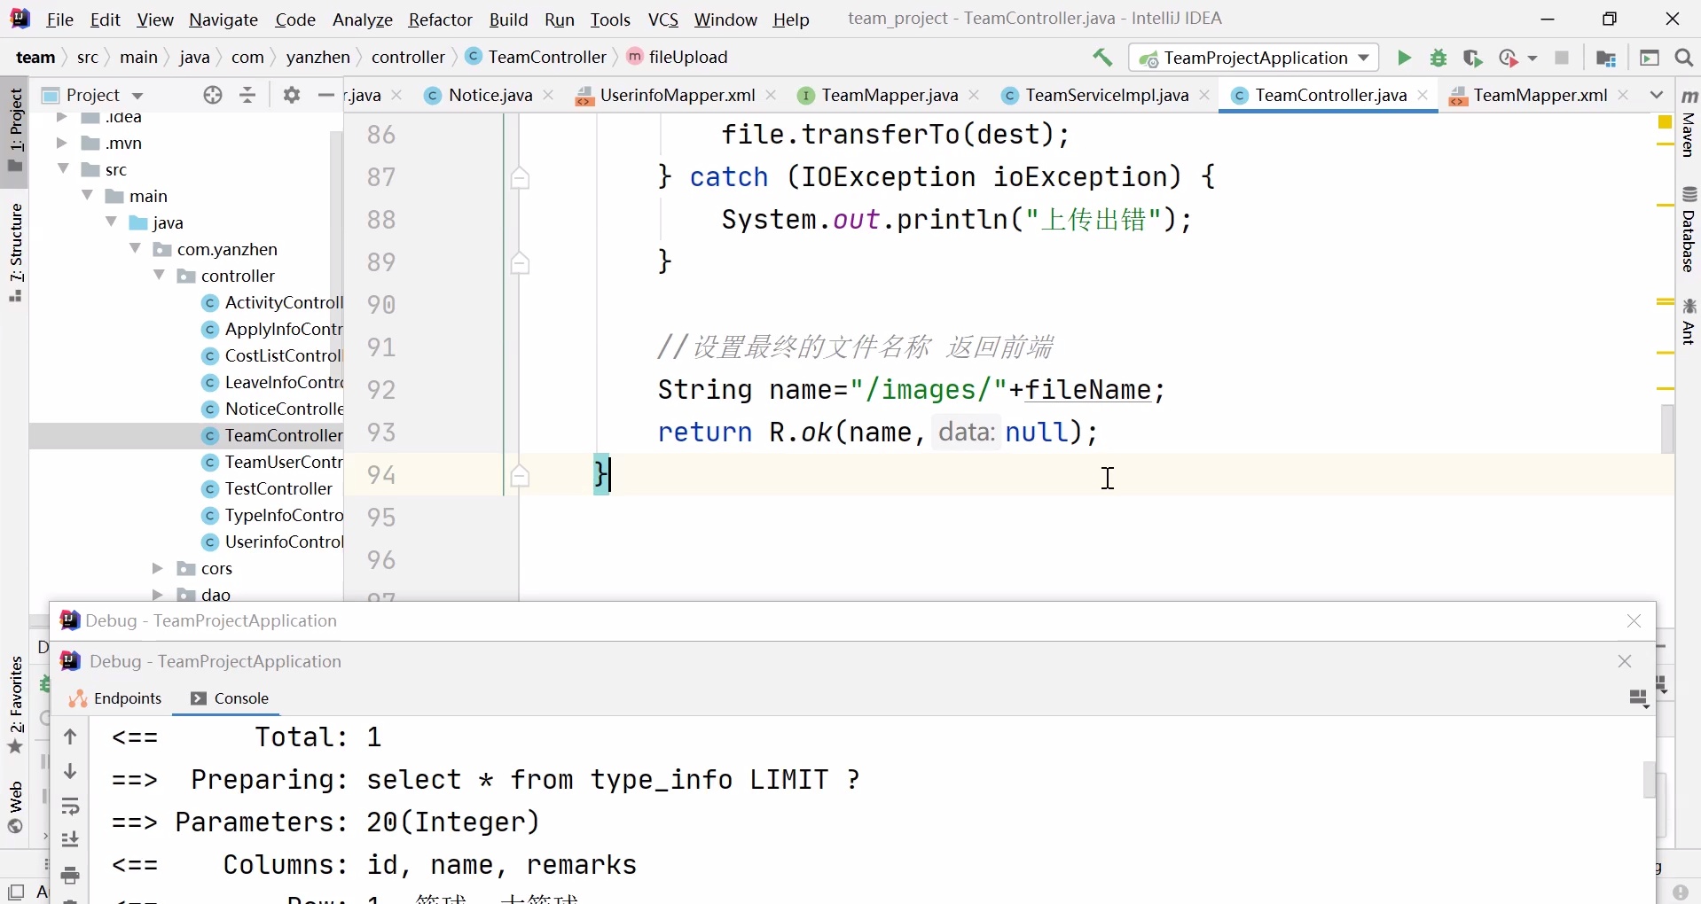
Task: Stop the running application with the stop button
Action: point(1563,58)
